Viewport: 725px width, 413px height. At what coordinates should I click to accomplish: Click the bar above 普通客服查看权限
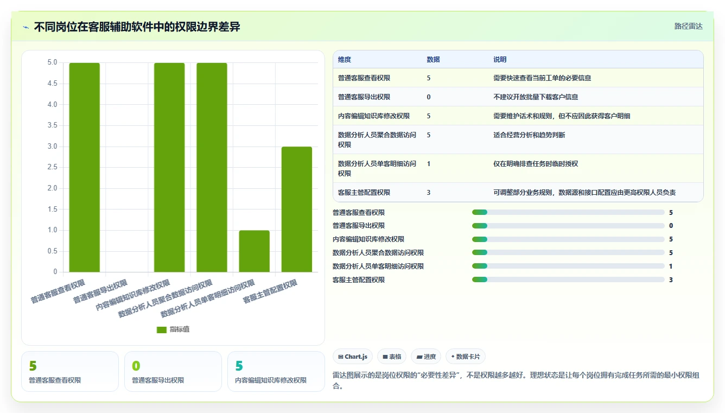click(84, 167)
